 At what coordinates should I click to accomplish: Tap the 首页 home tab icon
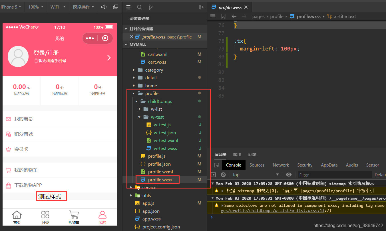[x=17, y=215]
